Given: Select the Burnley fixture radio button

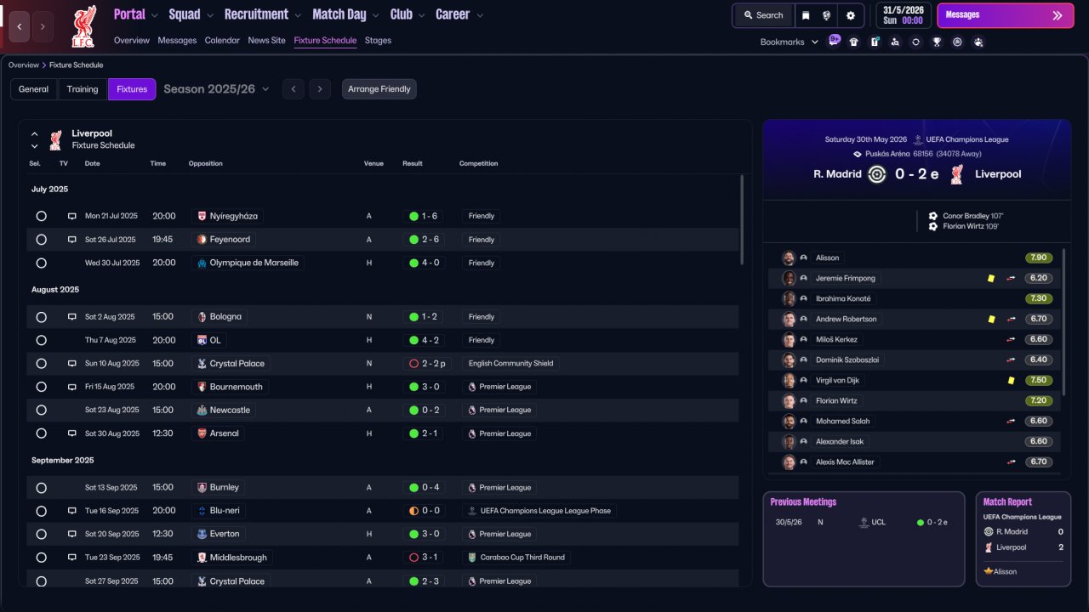Looking at the screenshot, I should (41, 488).
